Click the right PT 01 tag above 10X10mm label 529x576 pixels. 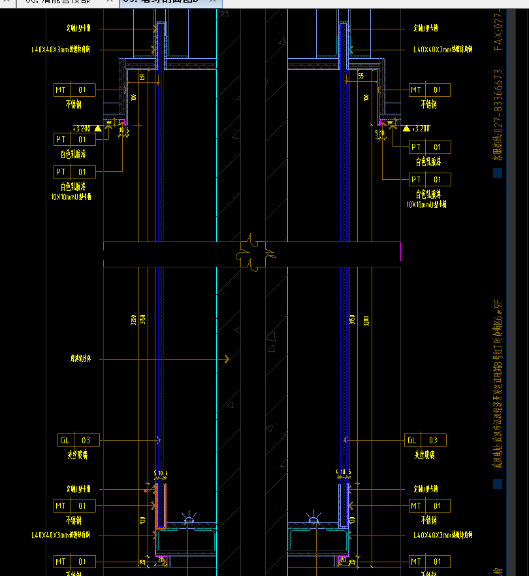click(x=430, y=180)
